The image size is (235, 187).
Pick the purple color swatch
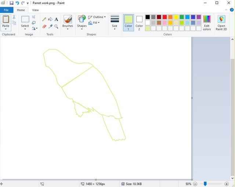point(199,17)
